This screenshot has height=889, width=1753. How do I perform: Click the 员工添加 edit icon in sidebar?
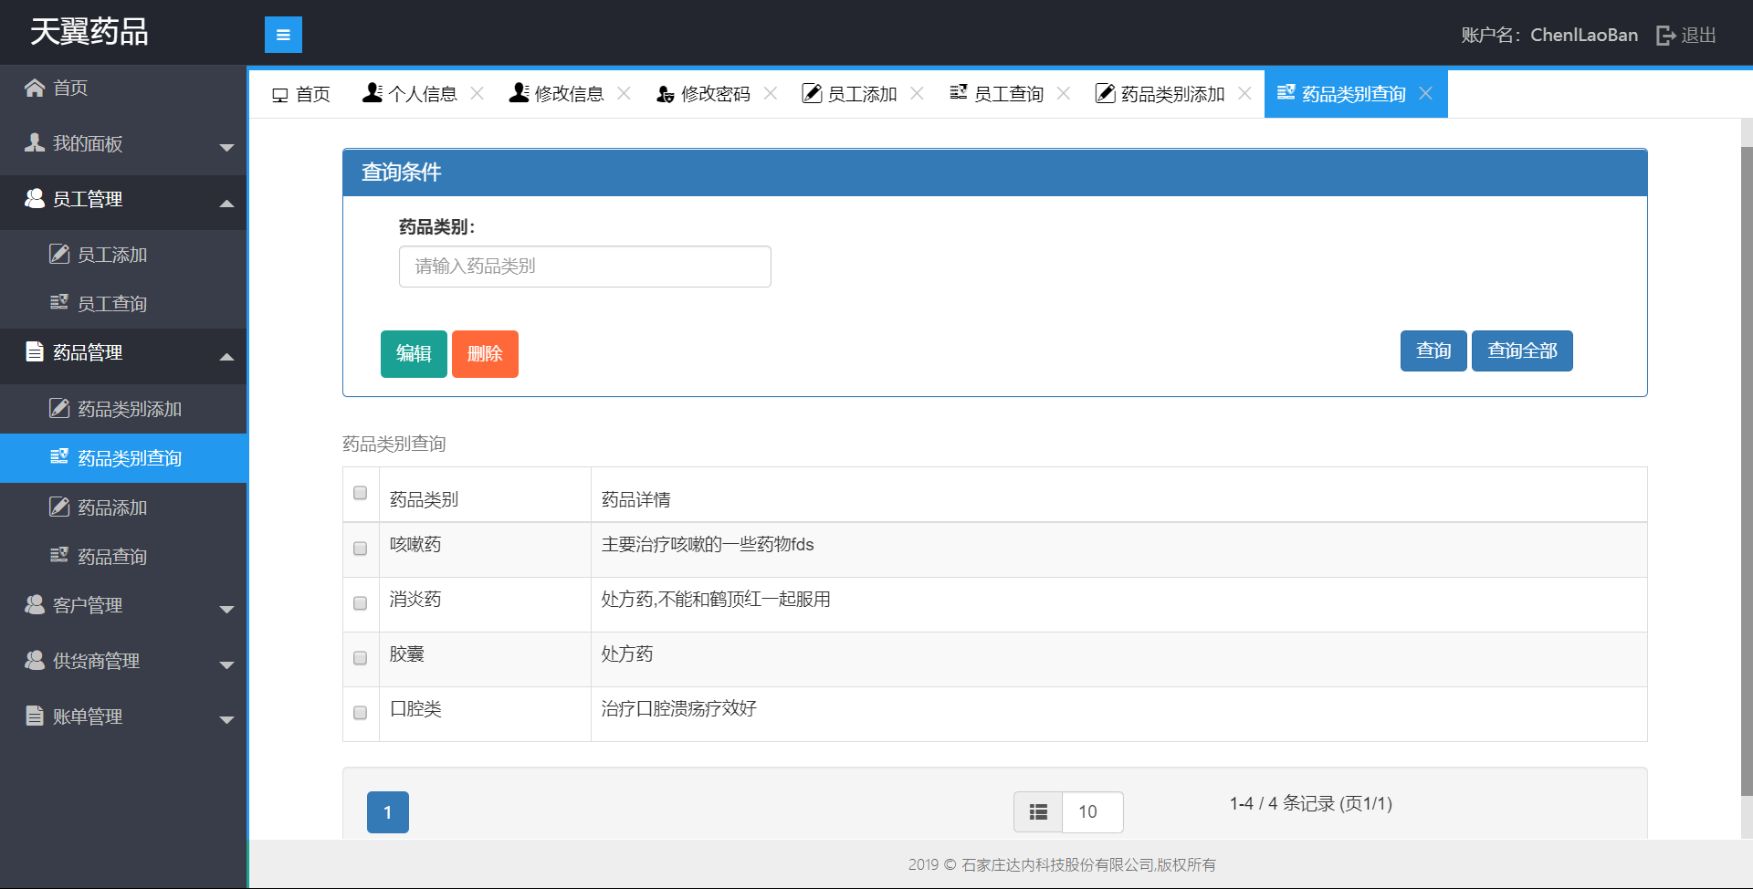(59, 255)
